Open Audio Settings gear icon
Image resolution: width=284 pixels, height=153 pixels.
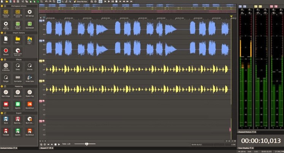6,25
